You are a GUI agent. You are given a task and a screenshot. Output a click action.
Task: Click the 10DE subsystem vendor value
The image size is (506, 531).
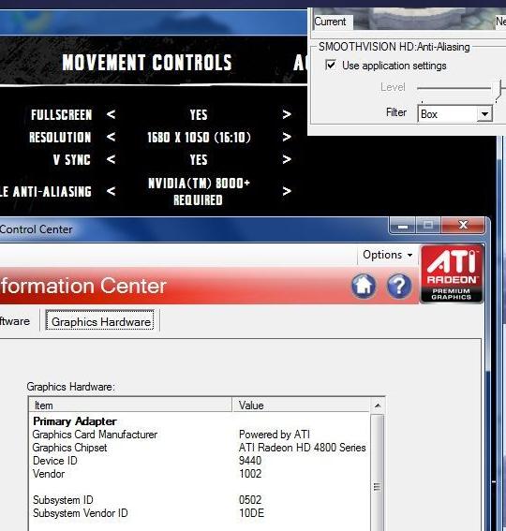[251, 513]
